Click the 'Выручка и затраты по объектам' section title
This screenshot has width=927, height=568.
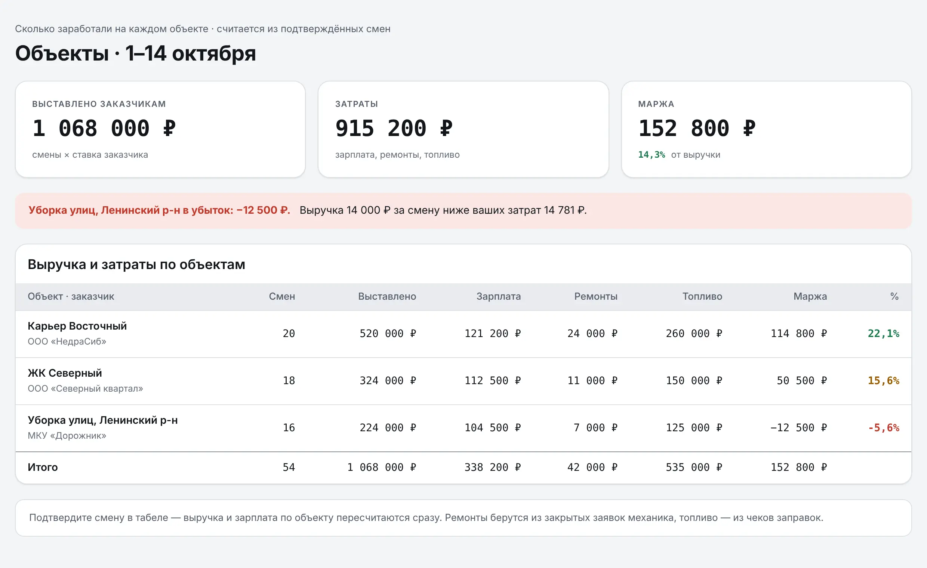click(136, 265)
